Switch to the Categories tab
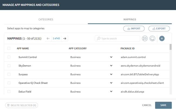176x109 pixels. [46, 19]
